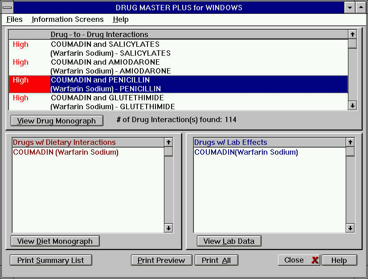Minimize window with title bar down arrow
Viewport: 368px width, 279px height.
click(350, 8)
